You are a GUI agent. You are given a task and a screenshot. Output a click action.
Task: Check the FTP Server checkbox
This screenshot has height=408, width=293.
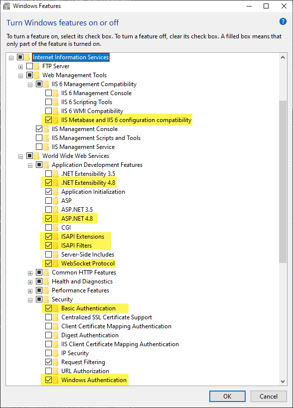coord(30,66)
